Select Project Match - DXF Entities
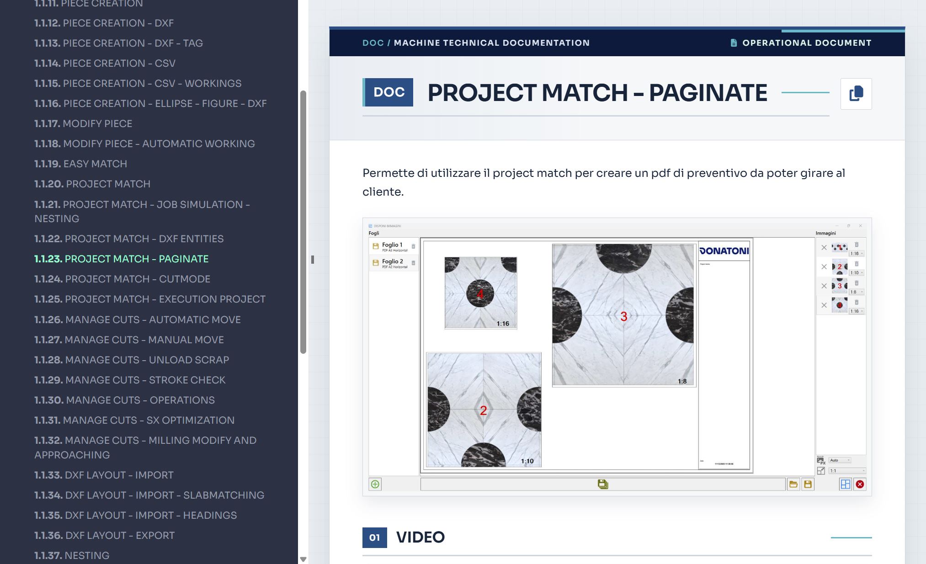The height and width of the screenshot is (564, 926). [129, 239]
